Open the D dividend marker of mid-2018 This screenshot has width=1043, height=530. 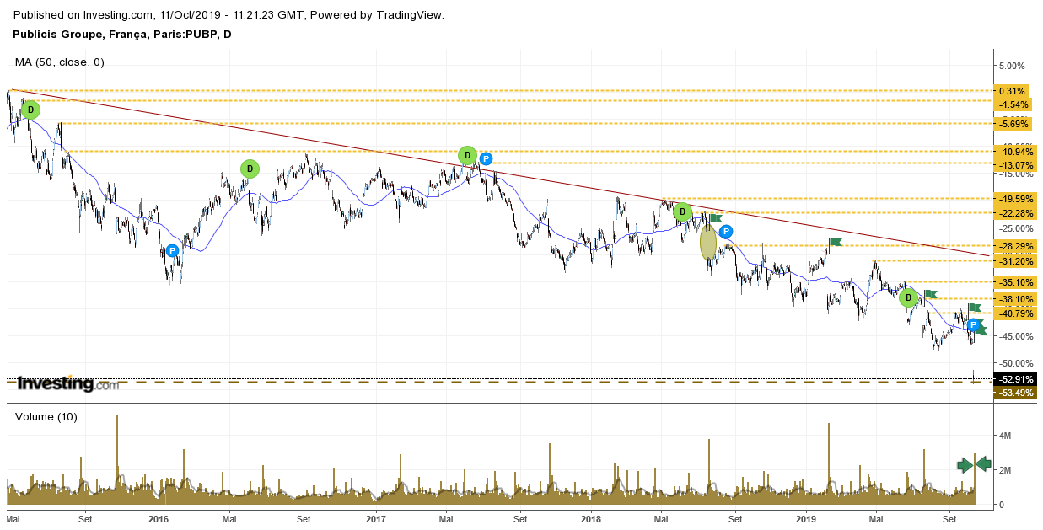[x=683, y=211]
